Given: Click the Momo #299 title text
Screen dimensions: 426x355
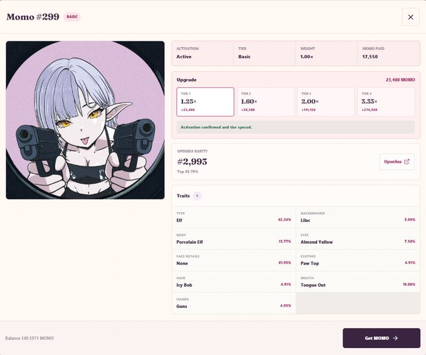Looking at the screenshot, I should click(33, 17).
